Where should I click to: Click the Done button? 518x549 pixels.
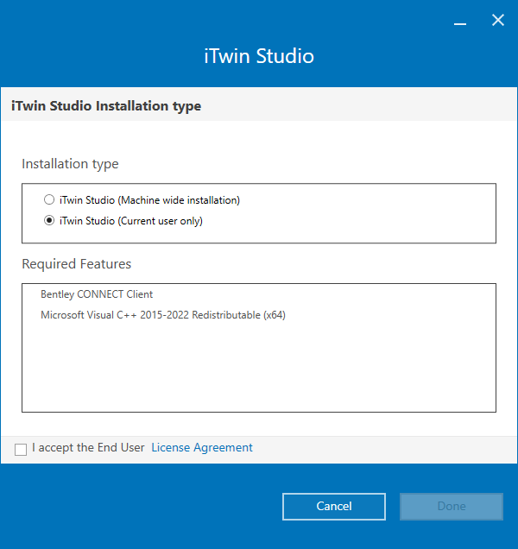452,507
